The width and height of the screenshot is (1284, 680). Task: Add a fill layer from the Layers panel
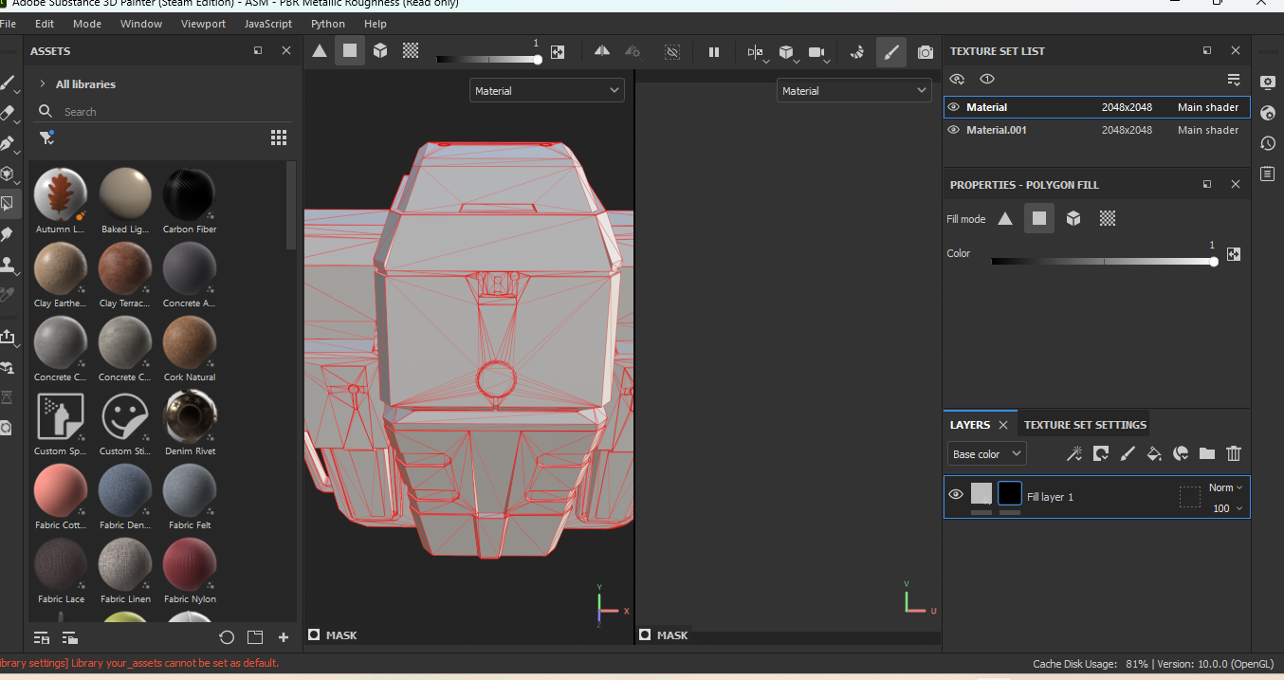click(1154, 453)
